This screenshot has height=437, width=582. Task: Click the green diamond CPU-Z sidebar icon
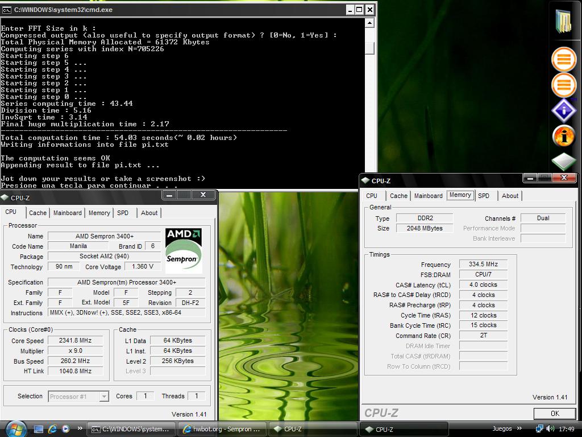coord(564,162)
